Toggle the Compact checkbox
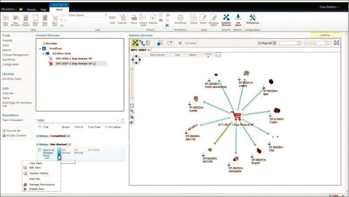The image size is (349, 197). [x=181, y=43]
